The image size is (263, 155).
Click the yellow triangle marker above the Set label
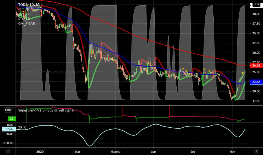[x=197, y=74]
